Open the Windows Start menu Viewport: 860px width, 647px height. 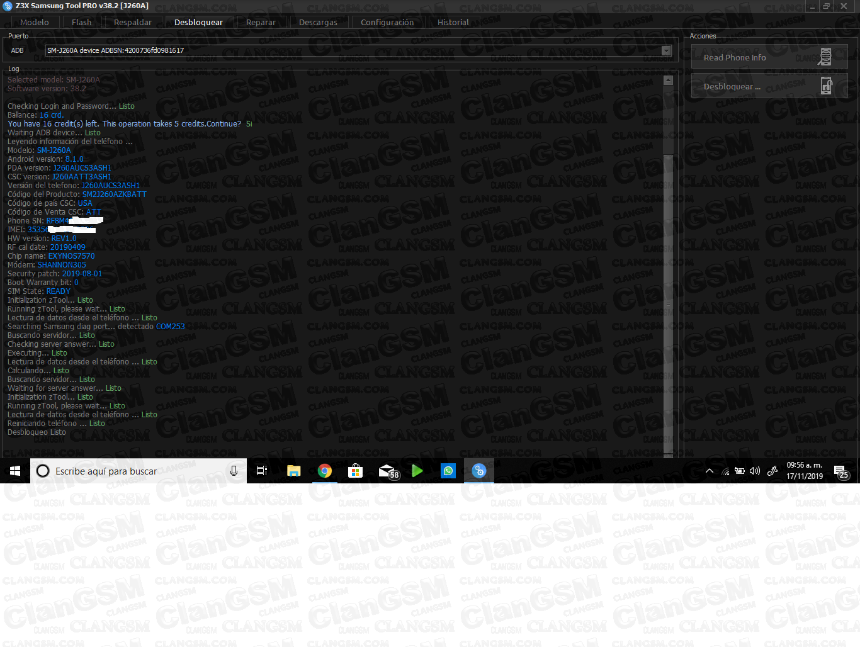[15, 471]
